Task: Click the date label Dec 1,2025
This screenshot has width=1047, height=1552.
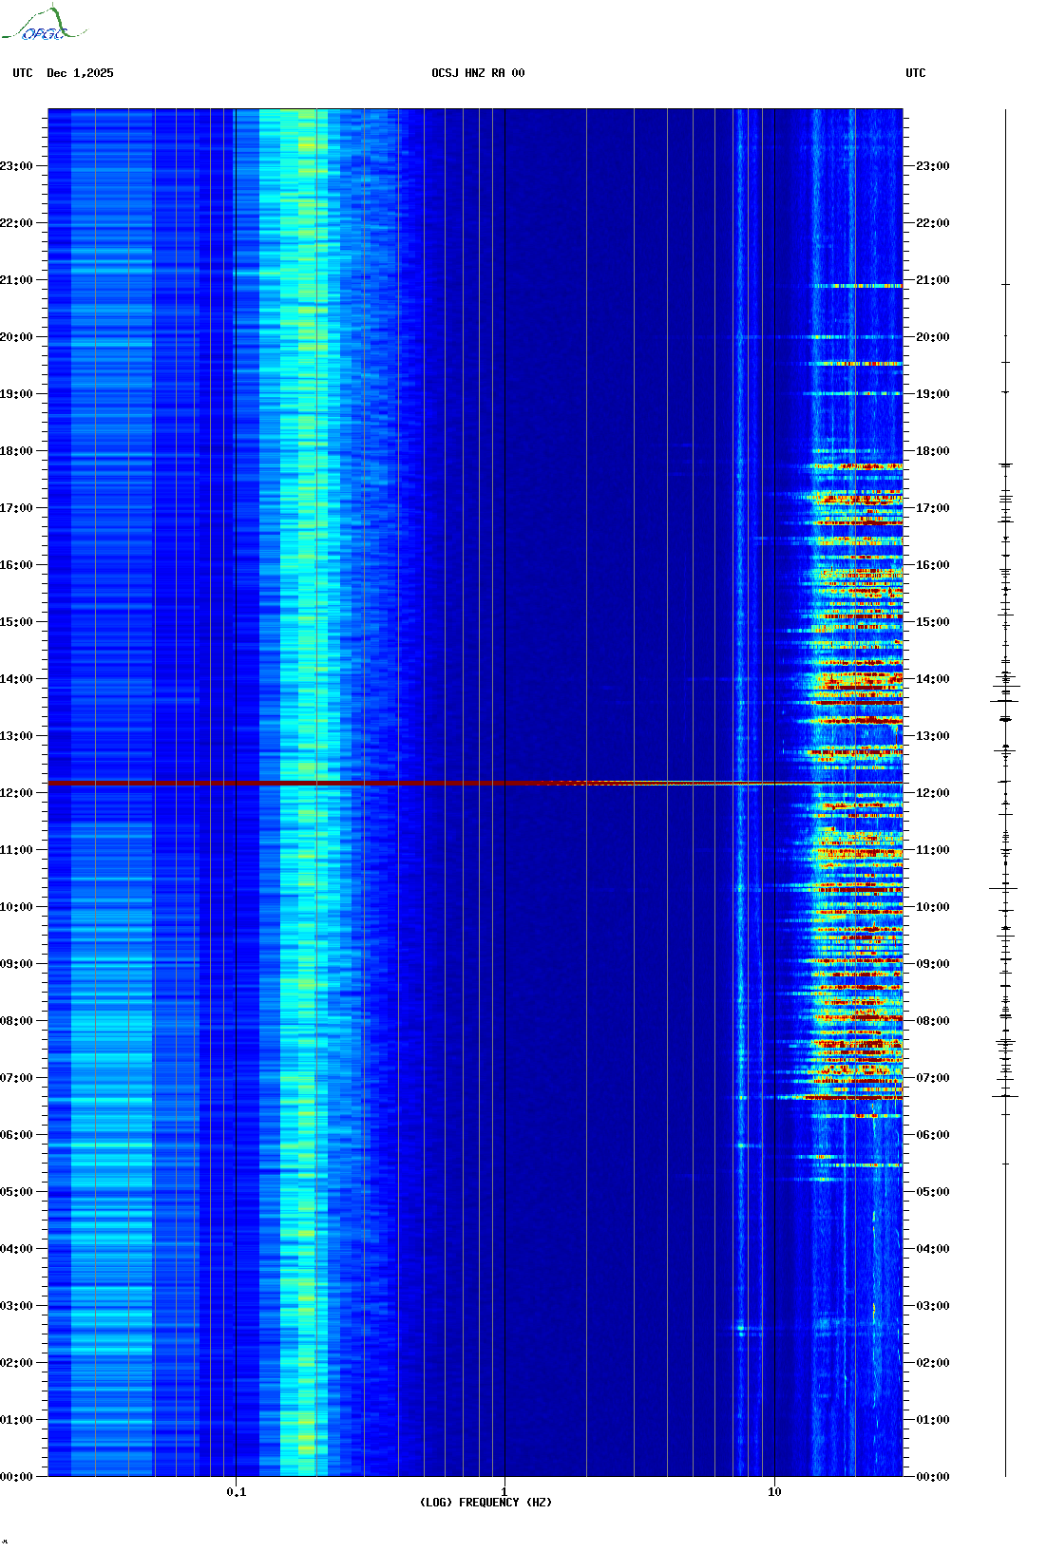Action: (80, 73)
